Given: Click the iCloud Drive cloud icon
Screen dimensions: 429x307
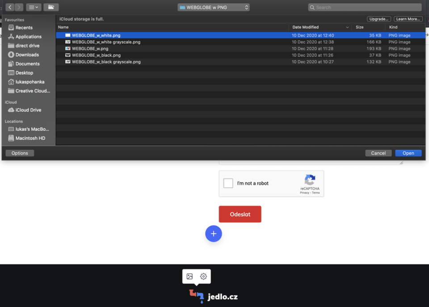Looking at the screenshot, I should point(11,110).
